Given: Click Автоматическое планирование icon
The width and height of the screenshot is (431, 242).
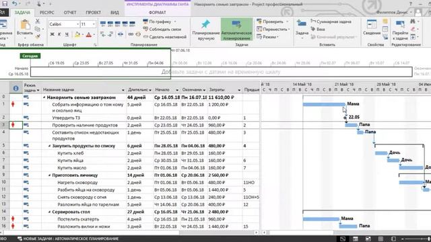Looking at the screenshot, I should click(236, 24).
